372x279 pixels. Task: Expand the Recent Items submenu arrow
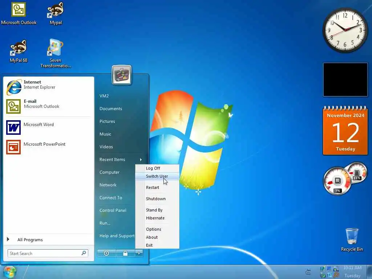pos(141,160)
